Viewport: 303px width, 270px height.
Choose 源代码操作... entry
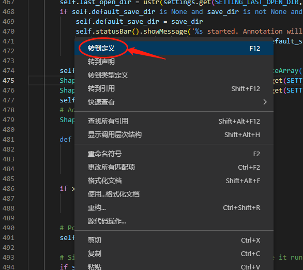coord(174,221)
